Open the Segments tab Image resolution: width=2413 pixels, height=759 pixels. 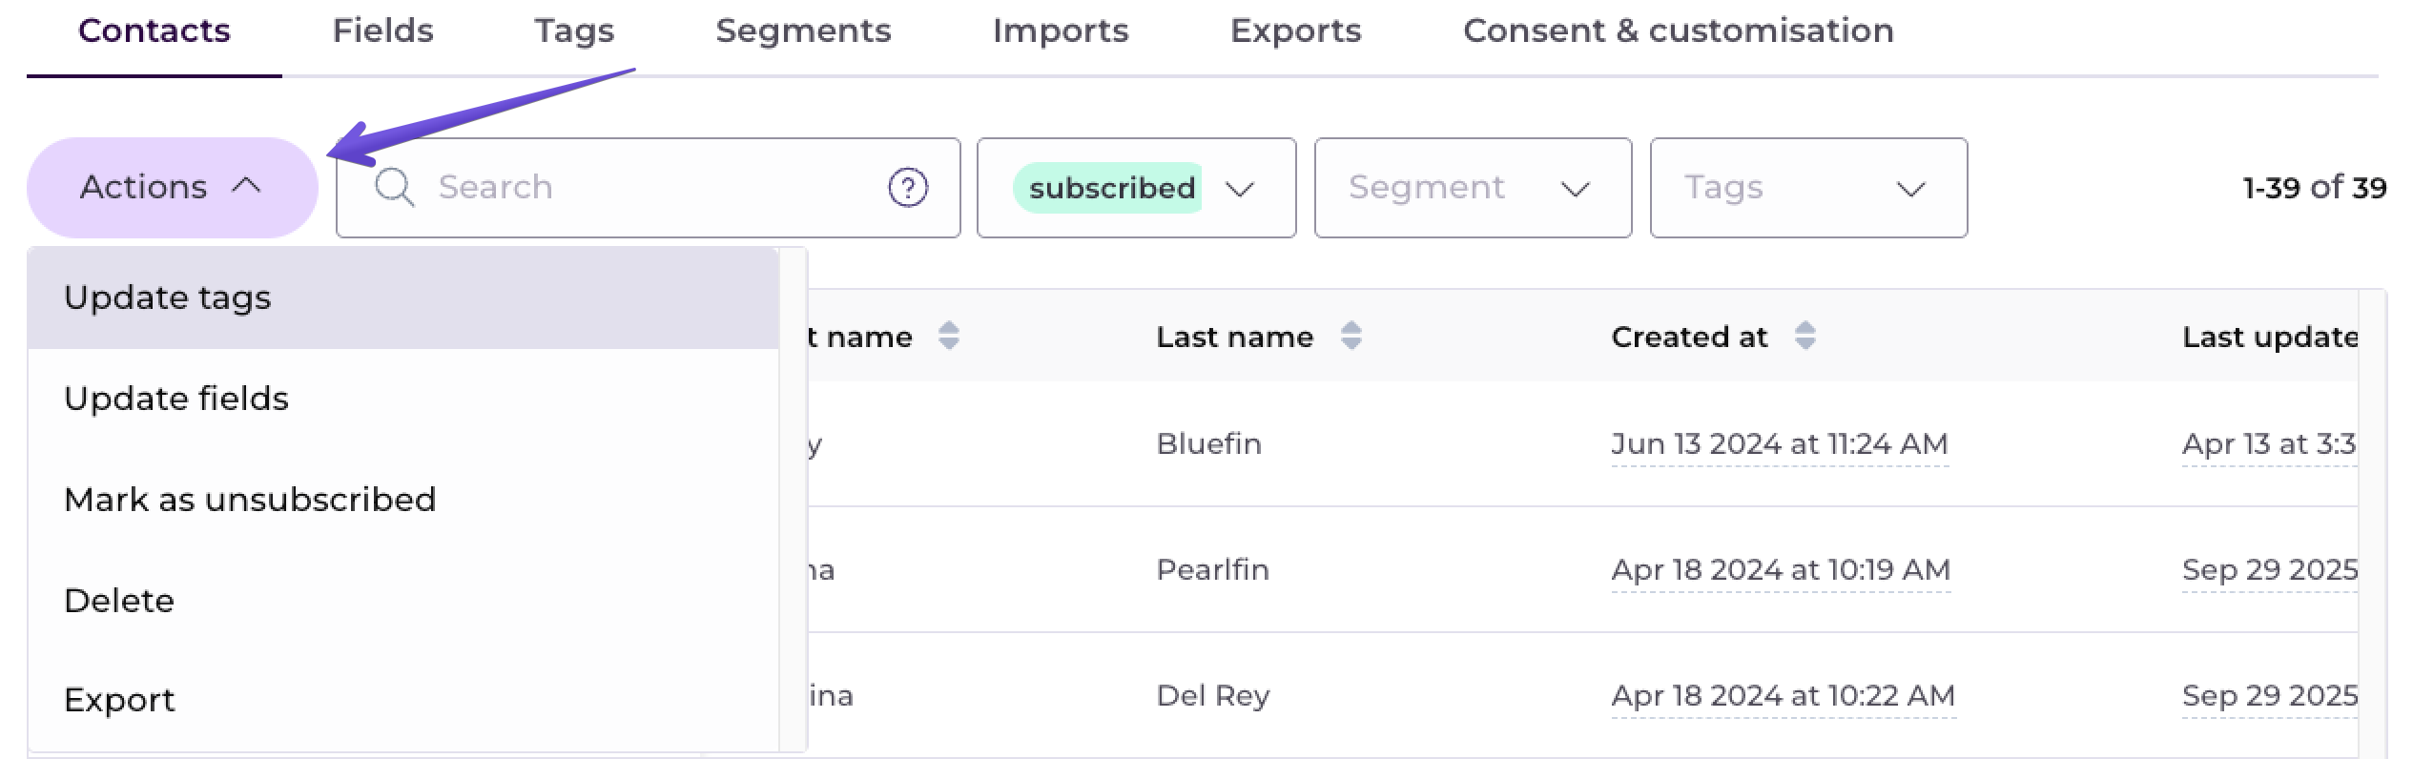click(x=803, y=31)
